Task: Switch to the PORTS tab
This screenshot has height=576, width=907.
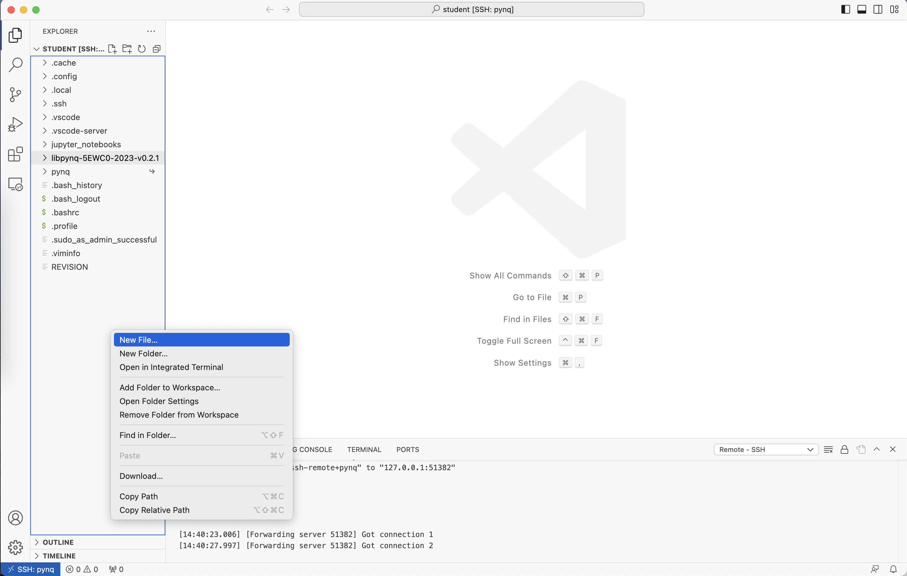Action: coord(408,449)
